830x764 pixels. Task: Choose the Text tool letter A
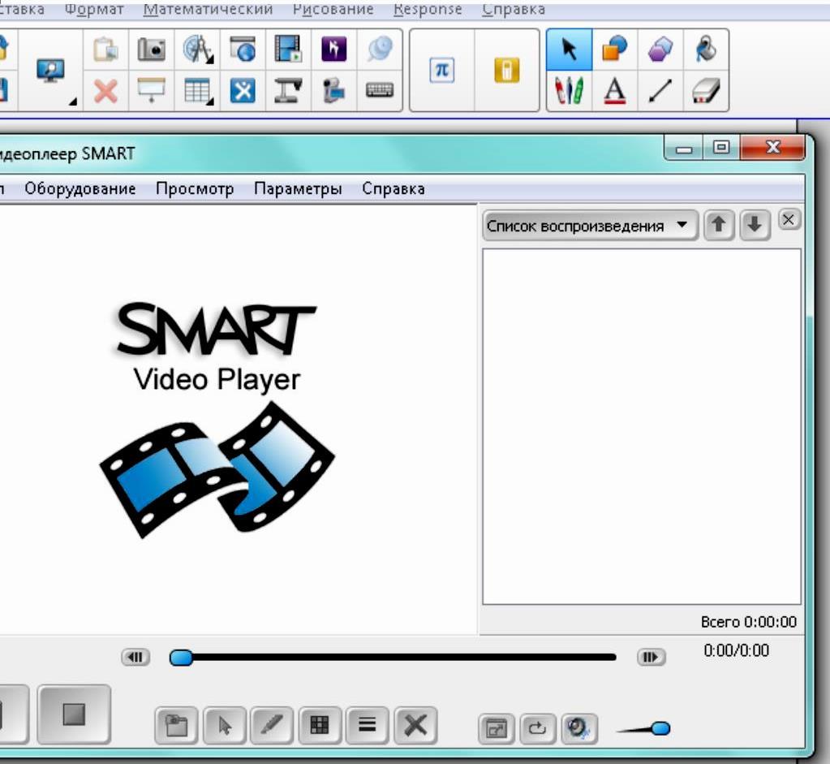tap(614, 91)
